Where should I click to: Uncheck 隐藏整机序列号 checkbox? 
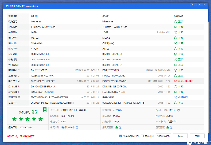tap(120, 136)
